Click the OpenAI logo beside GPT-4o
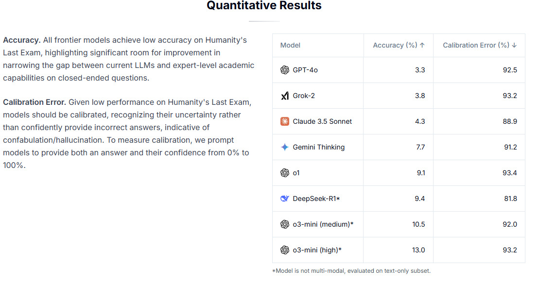 pyautogui.click(x=285, y=70)
